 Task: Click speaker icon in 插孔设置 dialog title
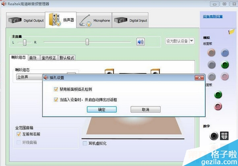pos(46,78)
